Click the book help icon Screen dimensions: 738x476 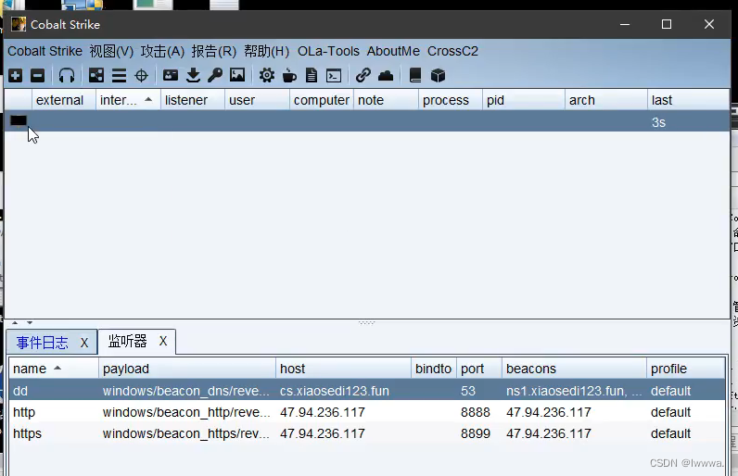tap(415, 75)
